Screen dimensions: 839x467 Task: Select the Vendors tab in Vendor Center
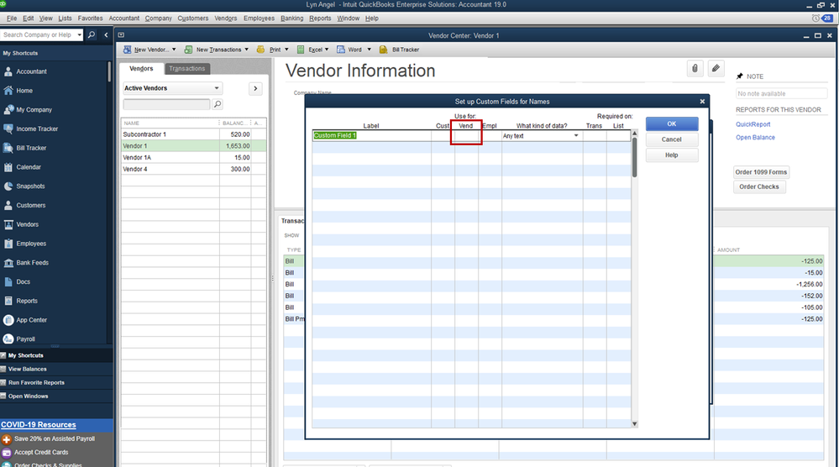(x=141, y=69)
